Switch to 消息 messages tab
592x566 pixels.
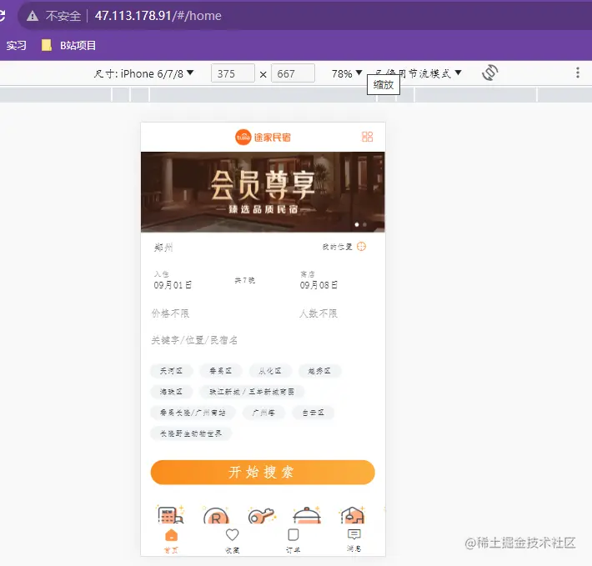tap(354, 540)
